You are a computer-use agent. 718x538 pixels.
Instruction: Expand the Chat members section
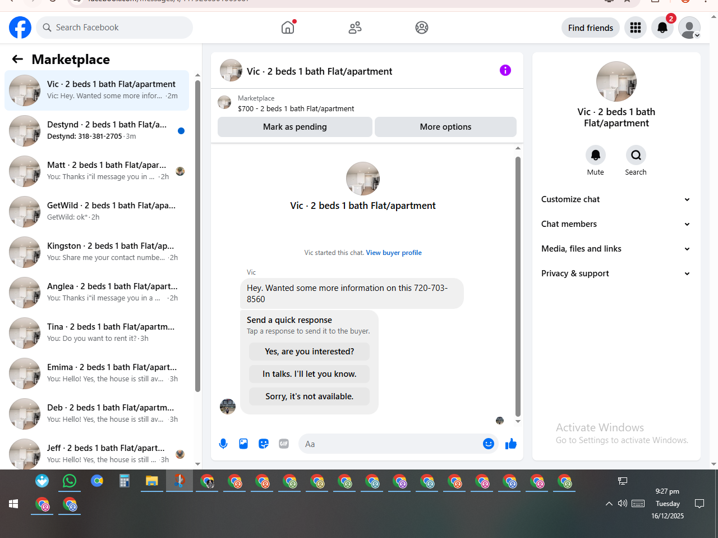click(x=616, y=224)
